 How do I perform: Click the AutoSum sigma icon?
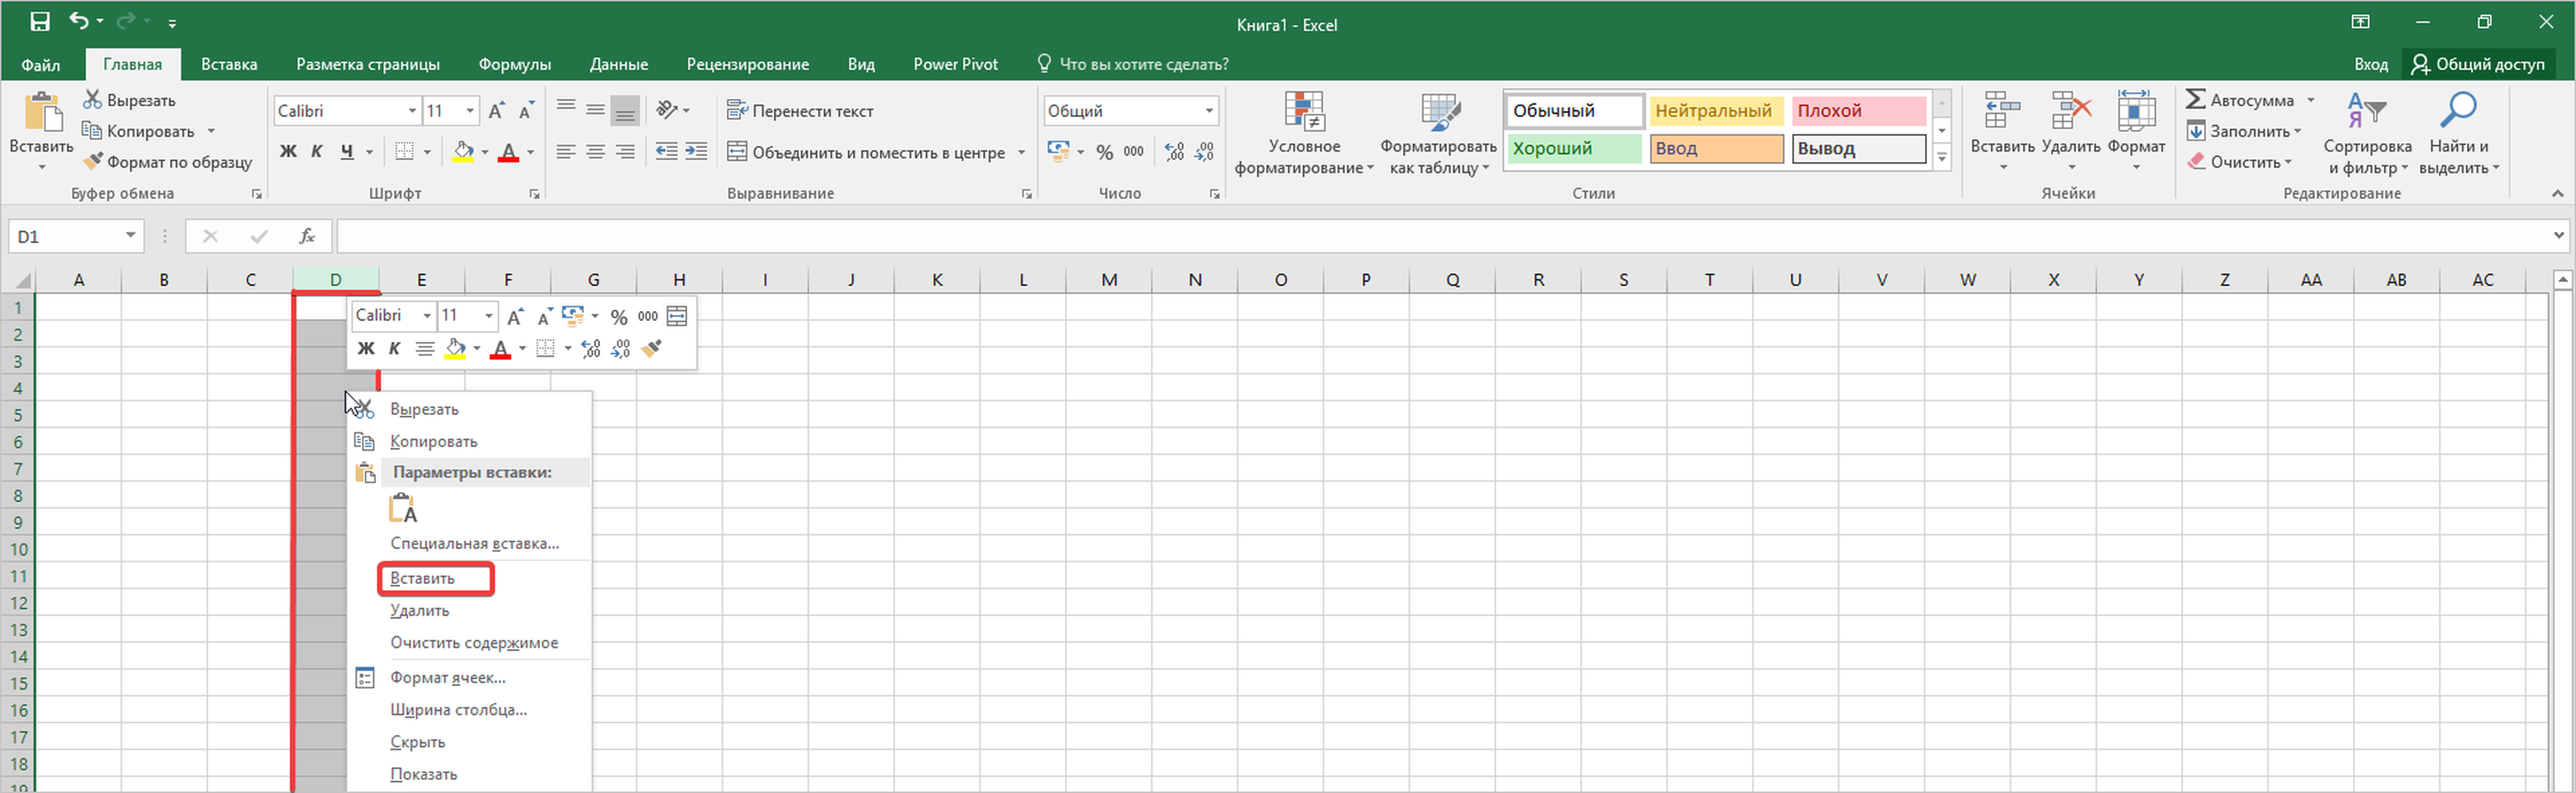click(2195, 100)
